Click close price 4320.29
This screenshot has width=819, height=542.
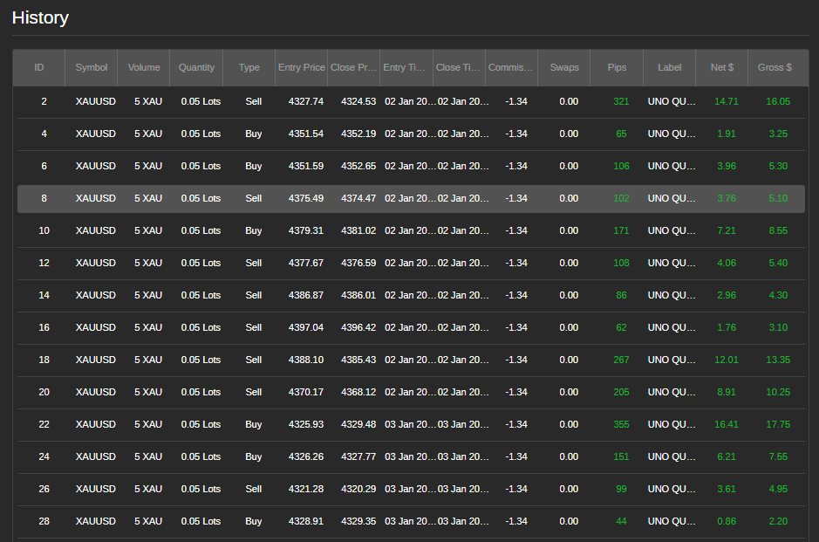pos(358,490)
